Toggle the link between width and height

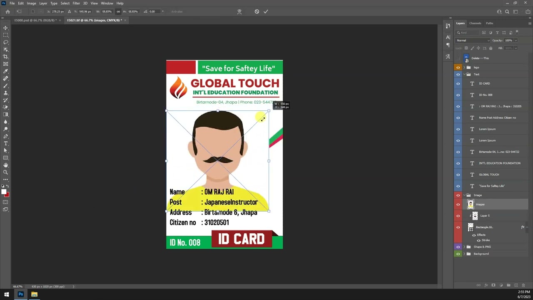[118, 12]
